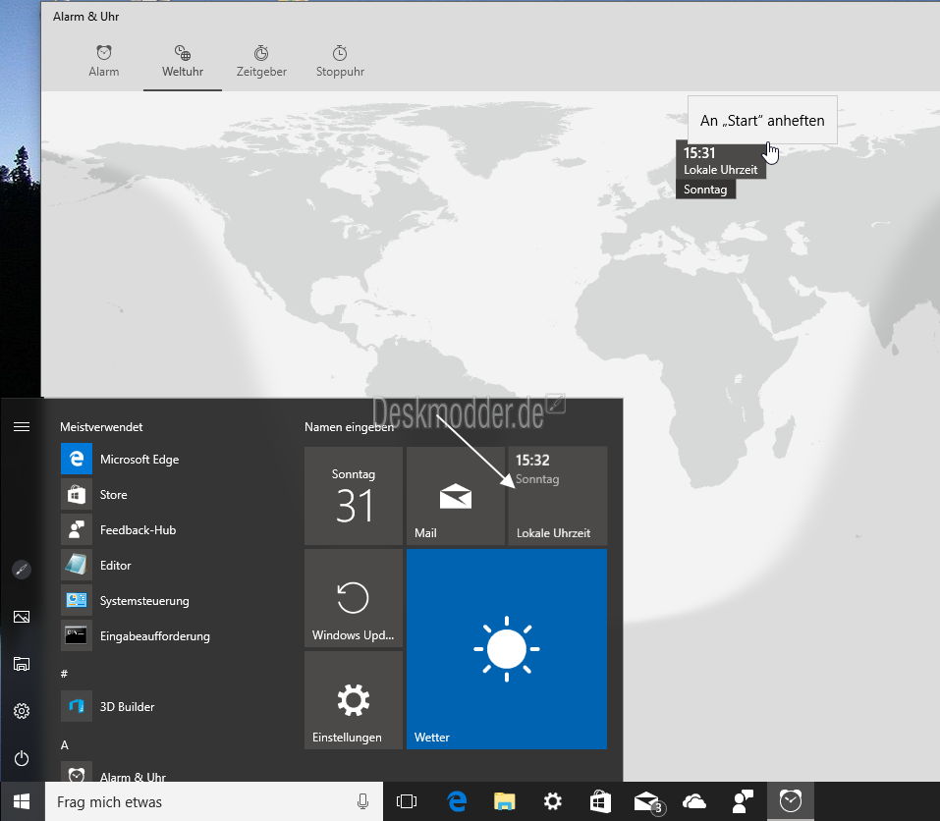Launch Edge from the taskbar
The image size is (940, 821).
click(457, 801)
